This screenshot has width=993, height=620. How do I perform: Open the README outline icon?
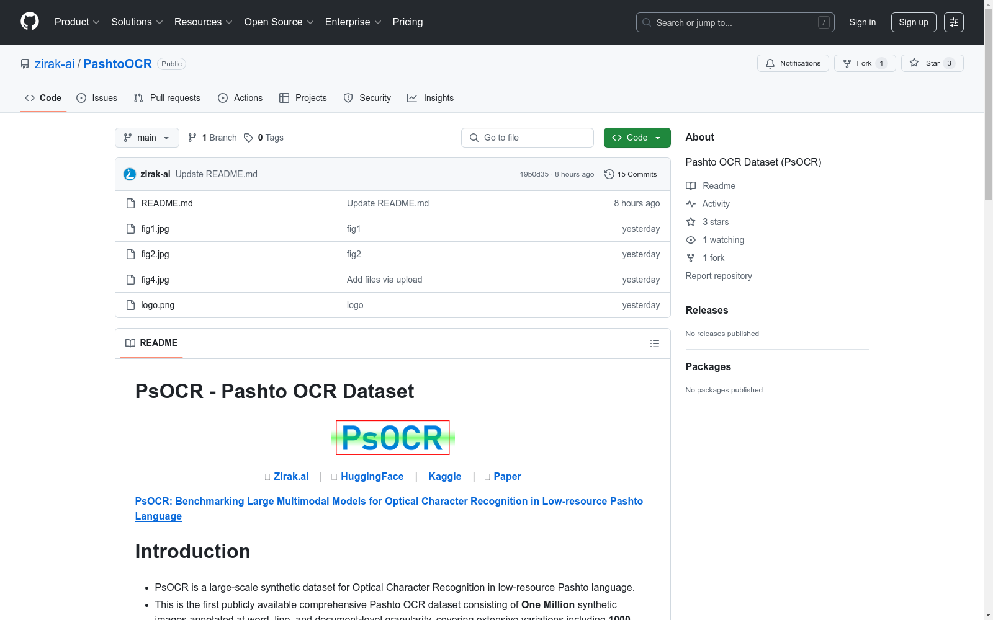[x=655, y=343]
